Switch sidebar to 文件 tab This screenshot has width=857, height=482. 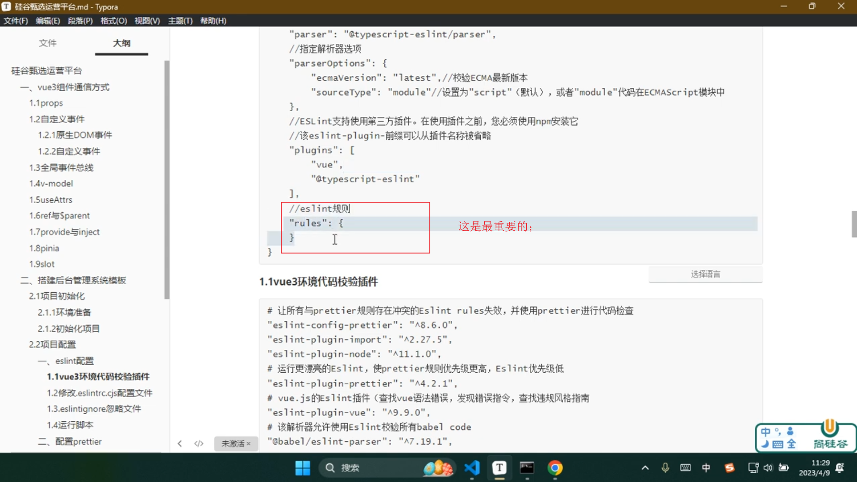48,43
